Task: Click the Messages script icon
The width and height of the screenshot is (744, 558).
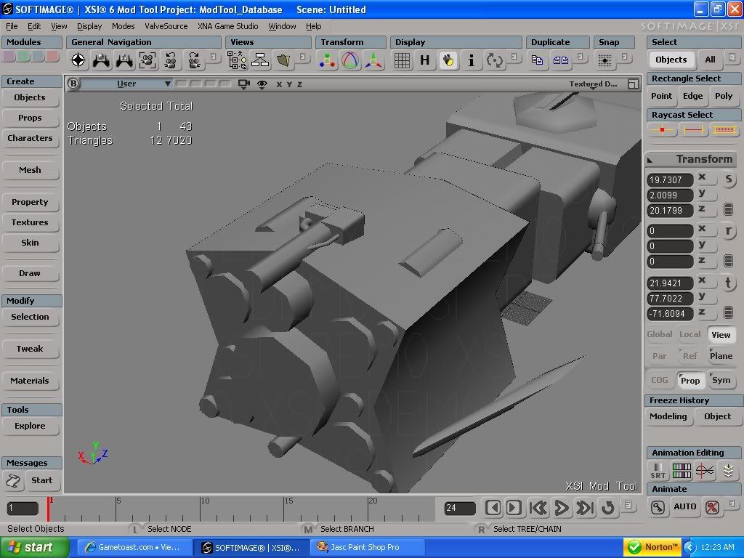Action: (x=13, y=481)
